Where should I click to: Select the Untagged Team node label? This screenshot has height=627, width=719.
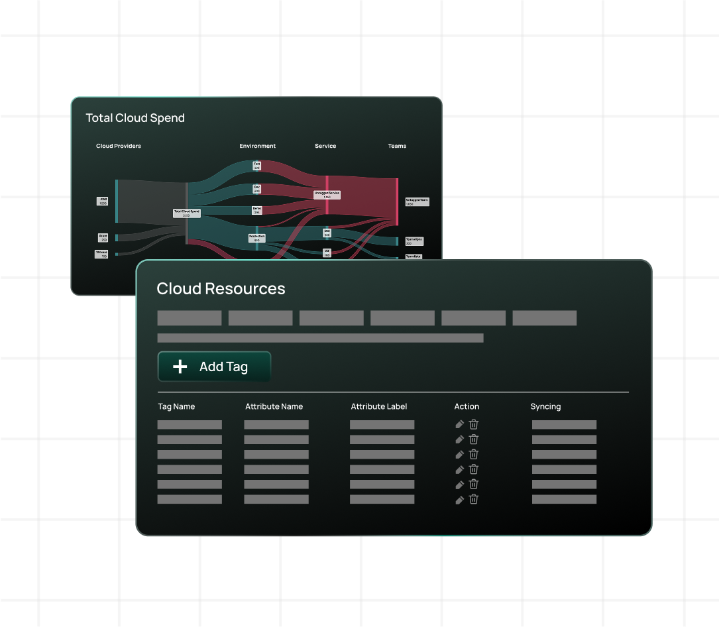click(417, 201)
